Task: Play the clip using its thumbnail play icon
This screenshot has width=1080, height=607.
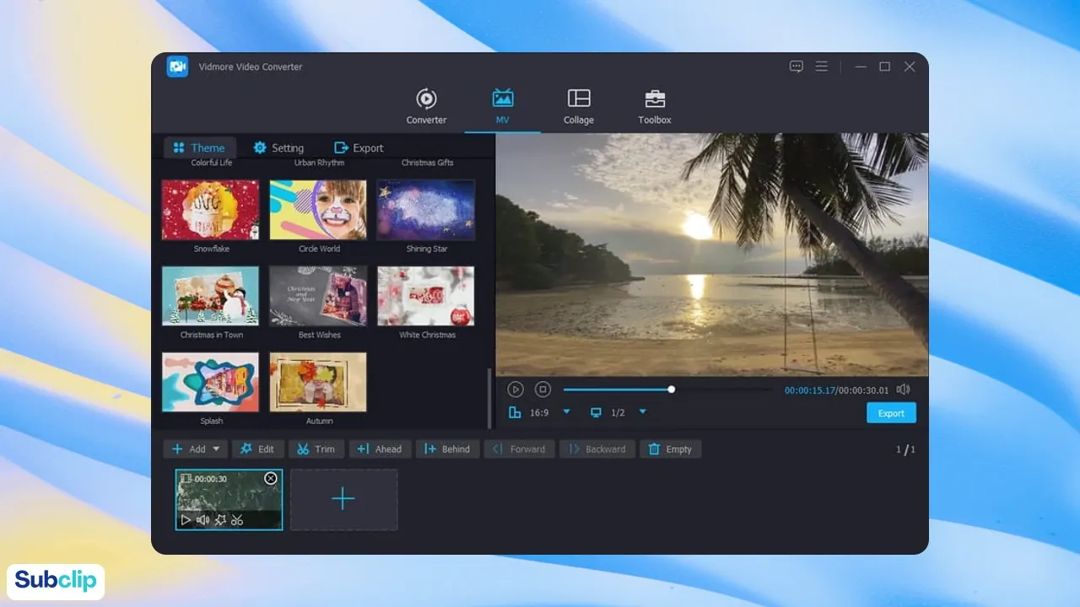Action: coord(186,520)
